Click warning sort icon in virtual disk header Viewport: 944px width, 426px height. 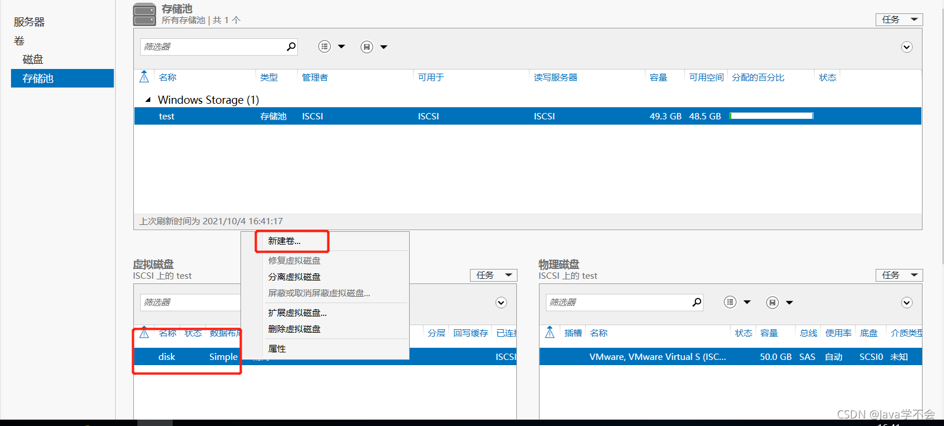[144, 333]
